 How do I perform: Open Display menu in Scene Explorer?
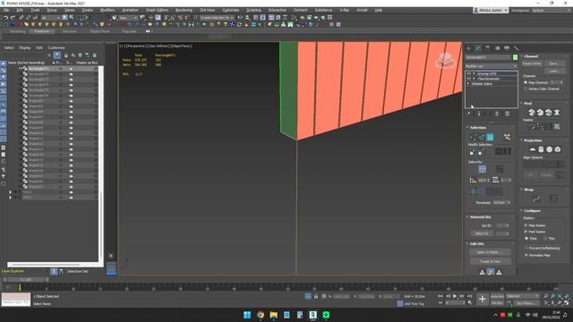[25, 47]
